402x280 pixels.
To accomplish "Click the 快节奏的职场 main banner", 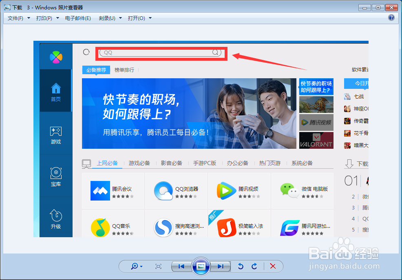I will pyautogui.click(x=189, y=113).
